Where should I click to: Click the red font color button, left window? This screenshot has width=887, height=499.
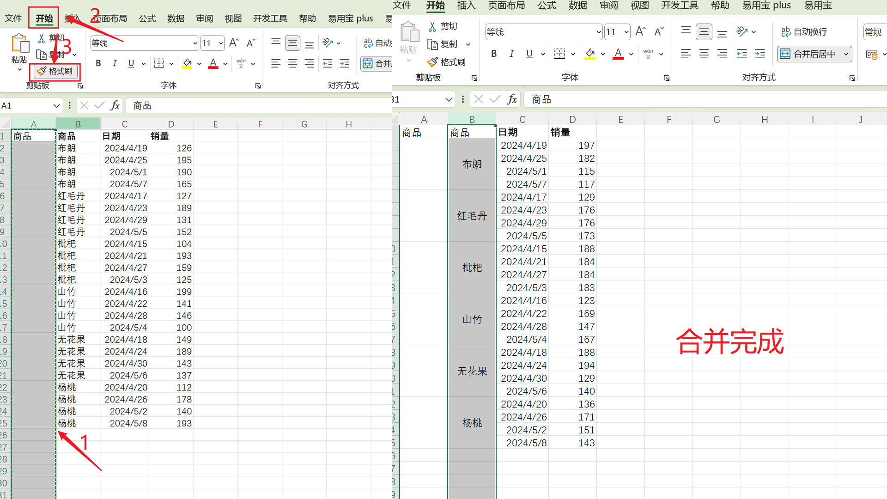click(x=213, y=63)
